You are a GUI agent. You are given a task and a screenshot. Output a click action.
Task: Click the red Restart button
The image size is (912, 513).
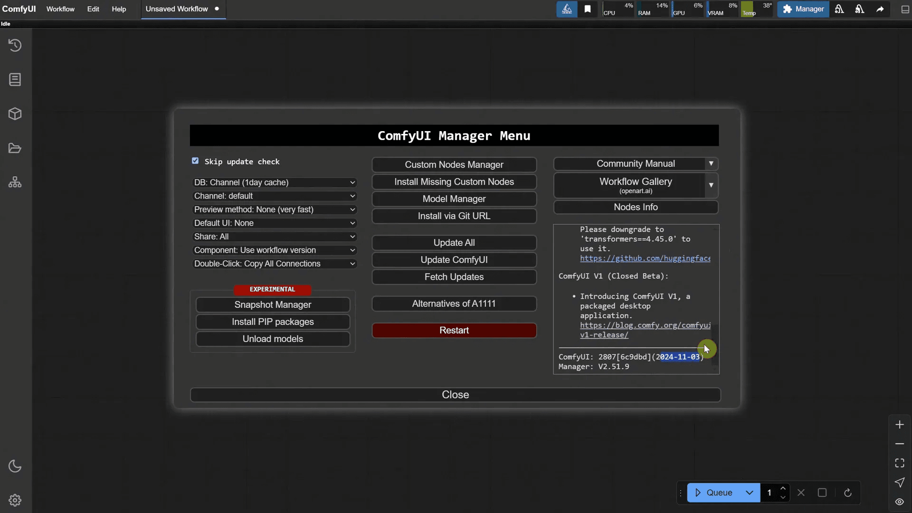click(x=454, y=330)
